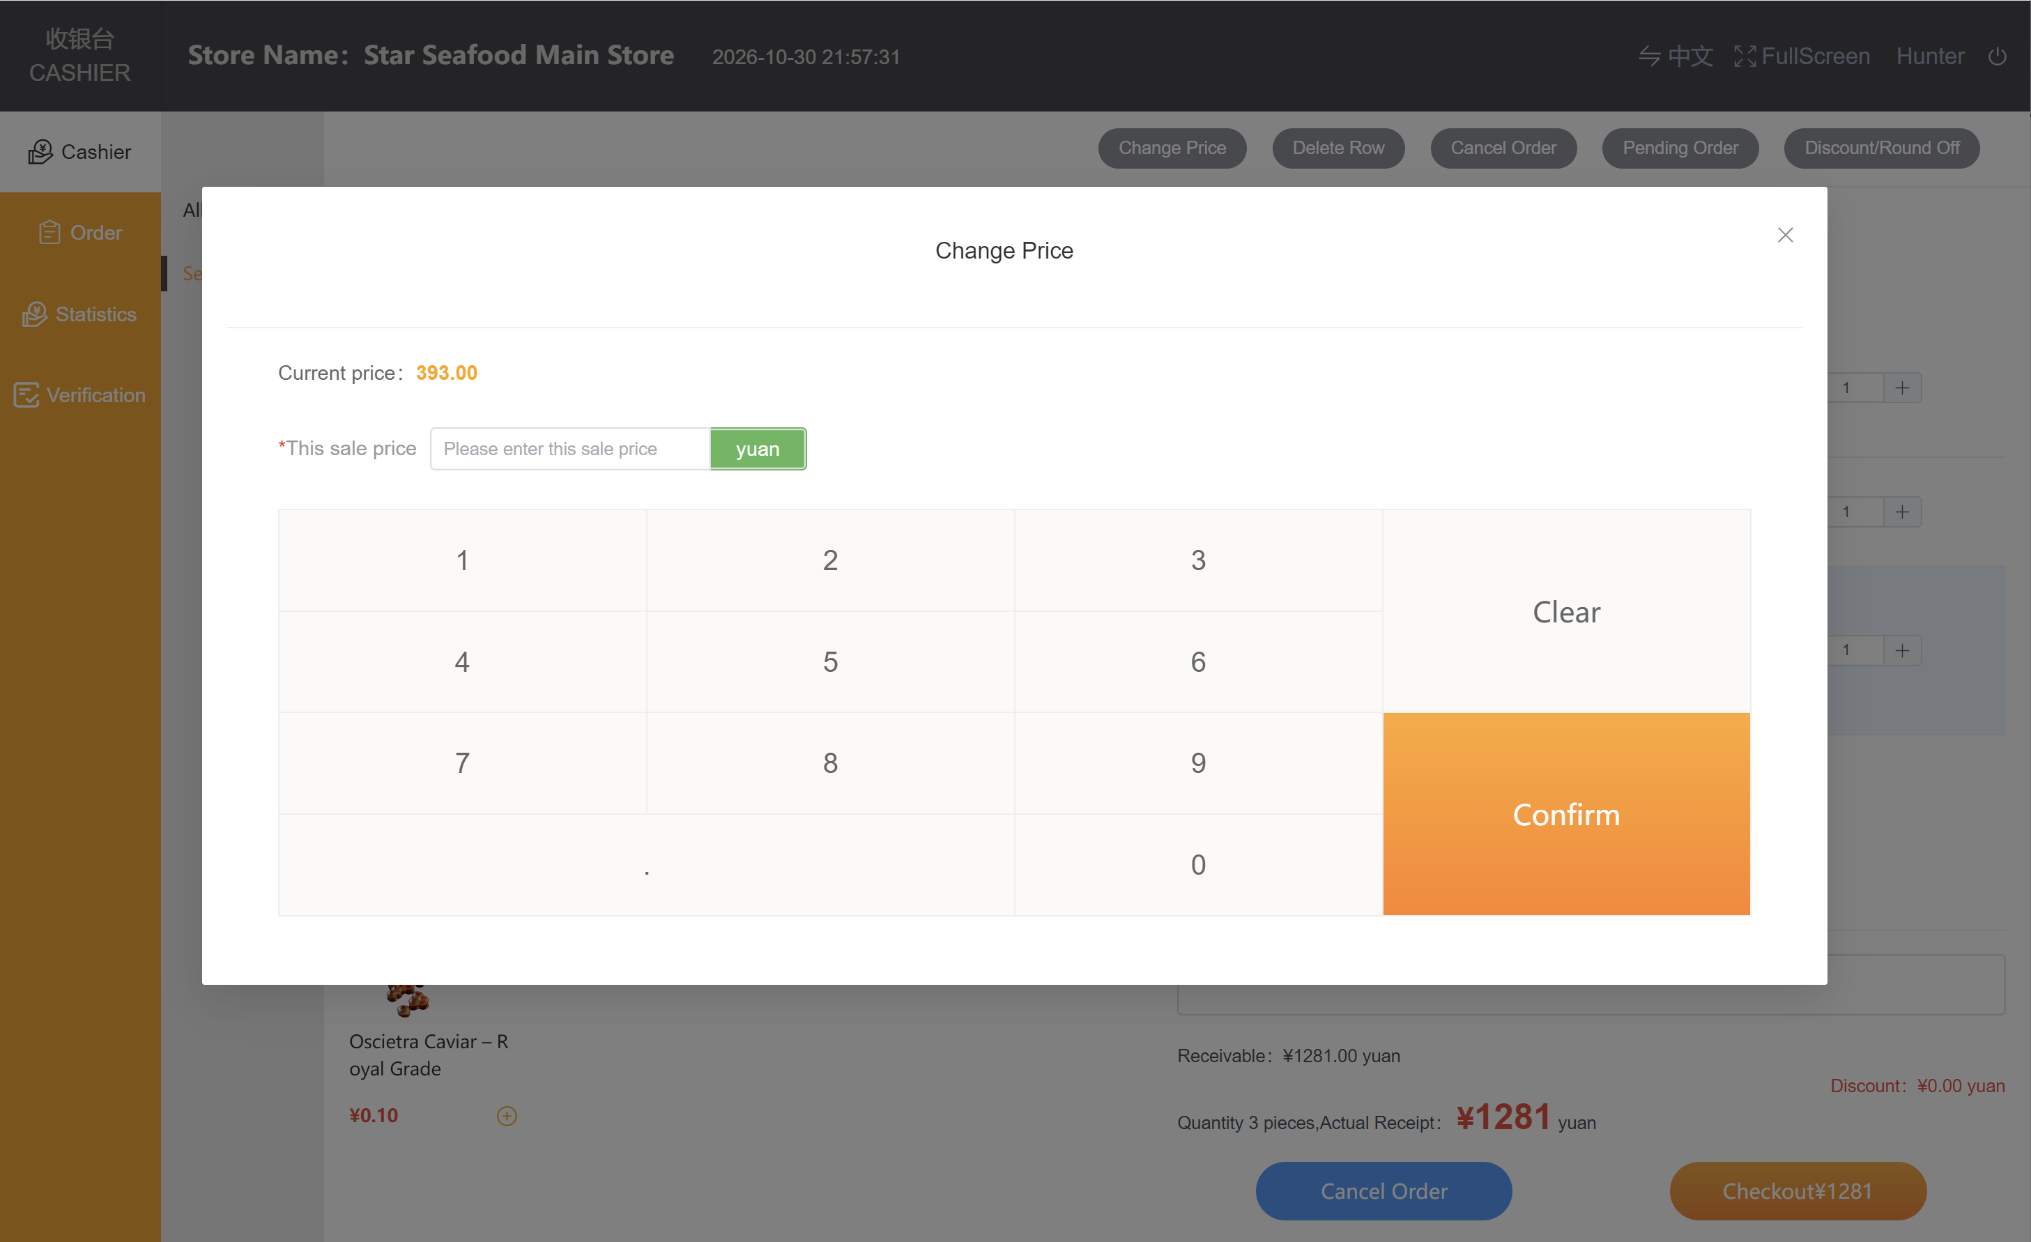
Task: Click the Change Price toolbar button
Action: click(1172, 148)
